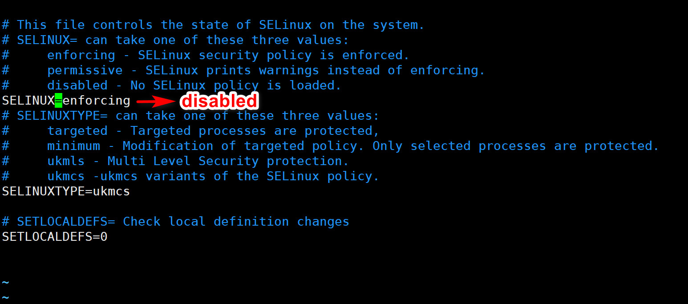Image resolution: width=688 pixels, height=304 pixels.
Task: Click the "permissive - SELinux prints warnings" comment
Action: click(x=266, y=70)
